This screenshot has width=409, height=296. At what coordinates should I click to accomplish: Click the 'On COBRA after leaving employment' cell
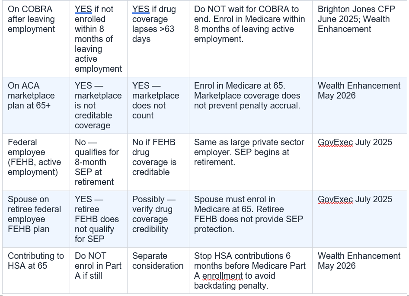[36, 39]
